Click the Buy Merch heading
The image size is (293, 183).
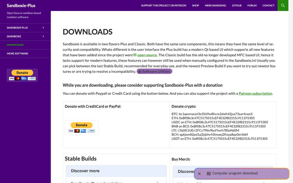(181, 159)
